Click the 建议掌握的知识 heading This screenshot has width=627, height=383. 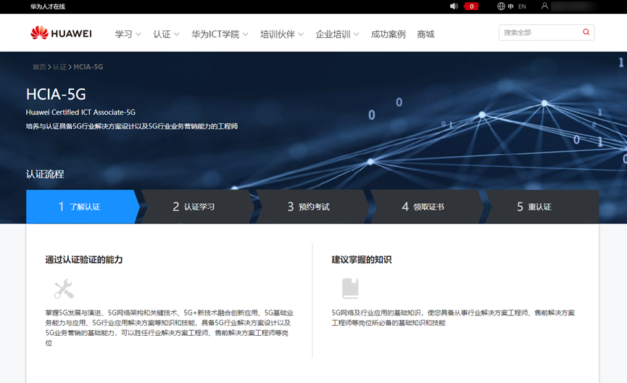(362, 260)
